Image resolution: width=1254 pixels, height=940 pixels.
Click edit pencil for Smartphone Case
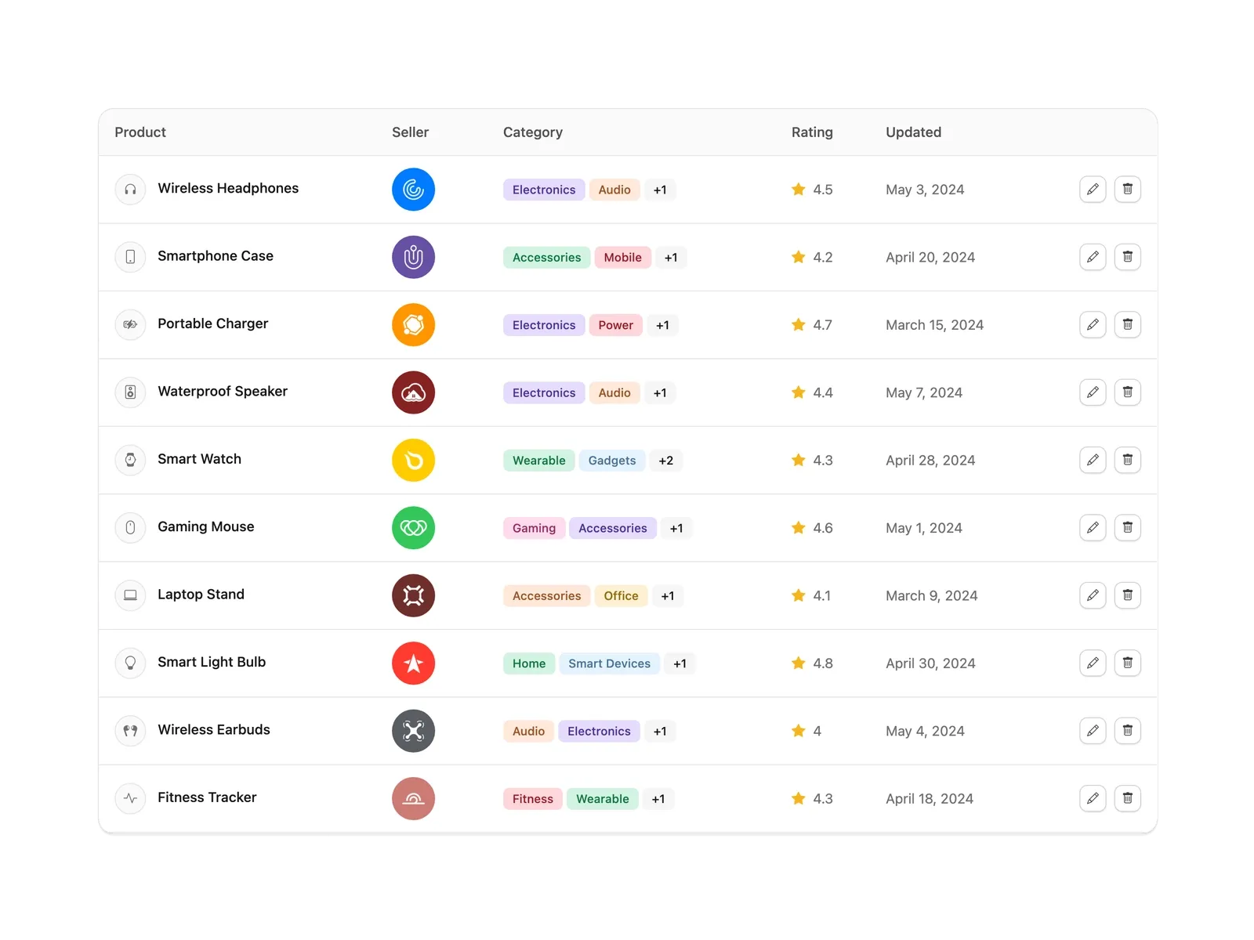pos(1093,257)
